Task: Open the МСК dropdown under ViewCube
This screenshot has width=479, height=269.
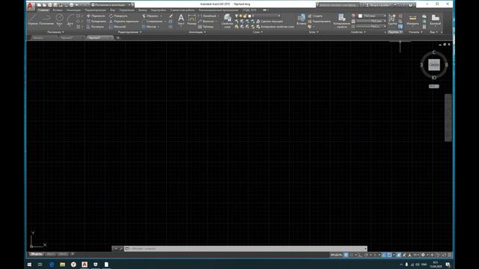Action: coord(434,87)
